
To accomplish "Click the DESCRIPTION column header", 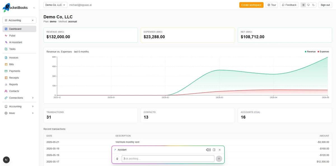I will tap(123, 136).
